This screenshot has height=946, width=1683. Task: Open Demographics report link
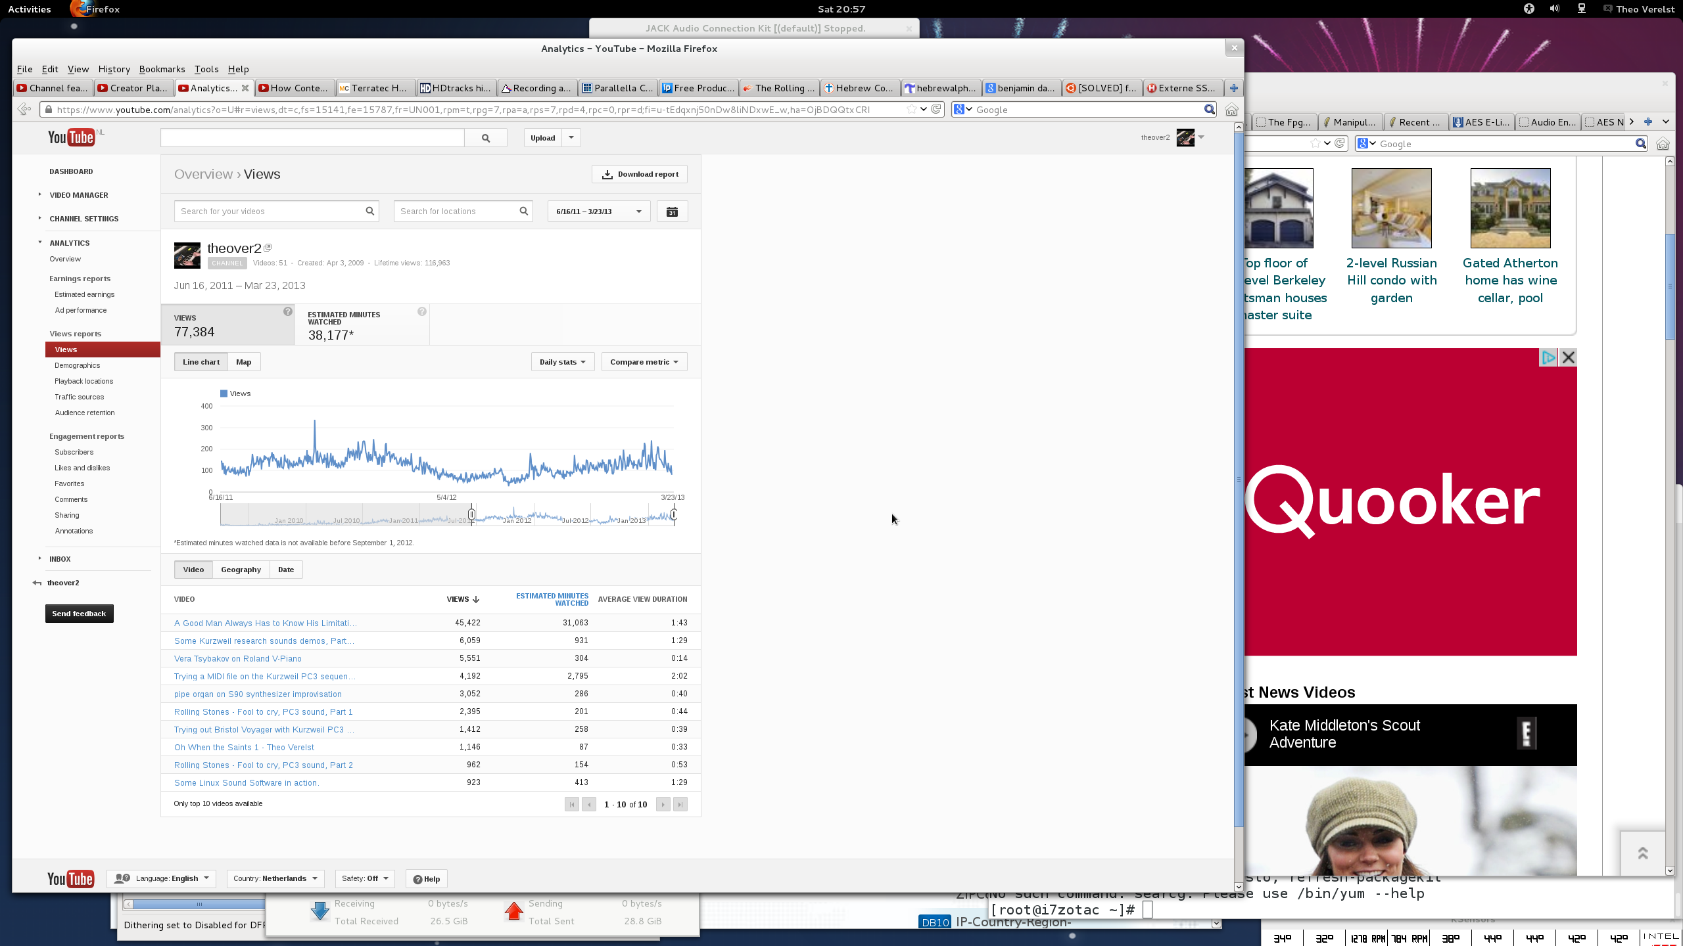pos(78,365)
